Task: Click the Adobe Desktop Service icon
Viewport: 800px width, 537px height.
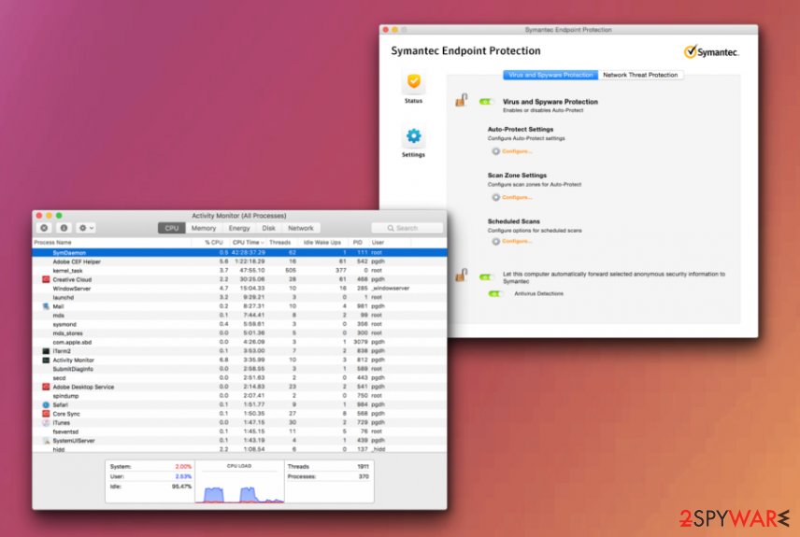Action: (x=46, y=387)
